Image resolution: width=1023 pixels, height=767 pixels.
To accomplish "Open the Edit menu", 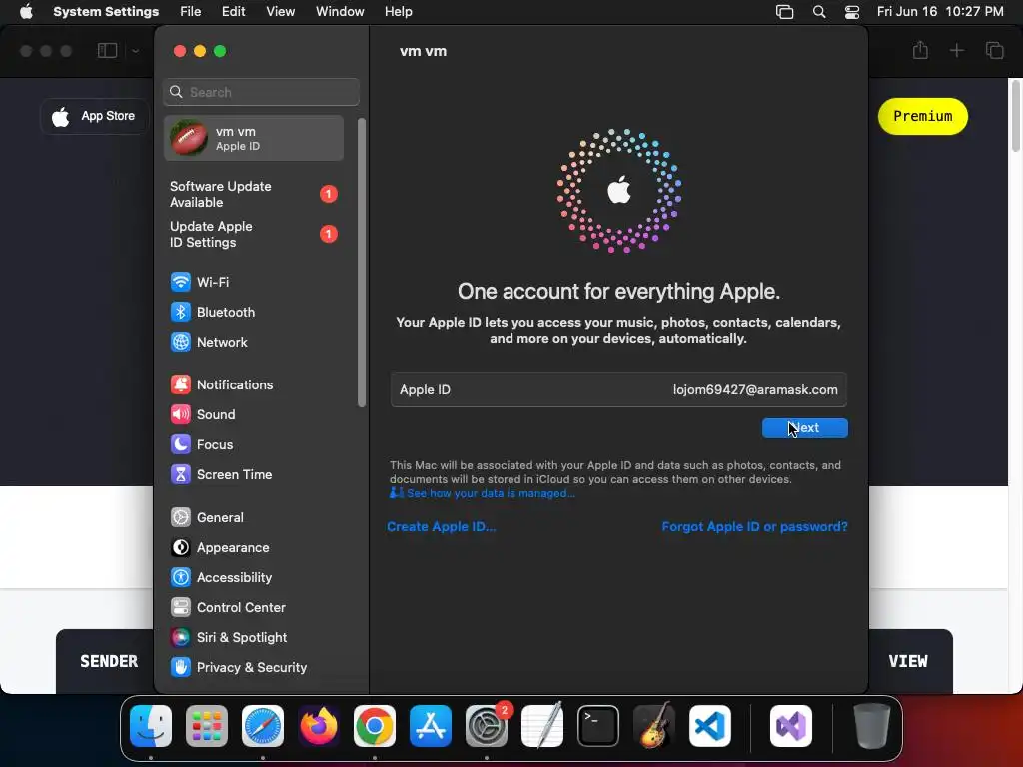I will [x=233, y=12].
